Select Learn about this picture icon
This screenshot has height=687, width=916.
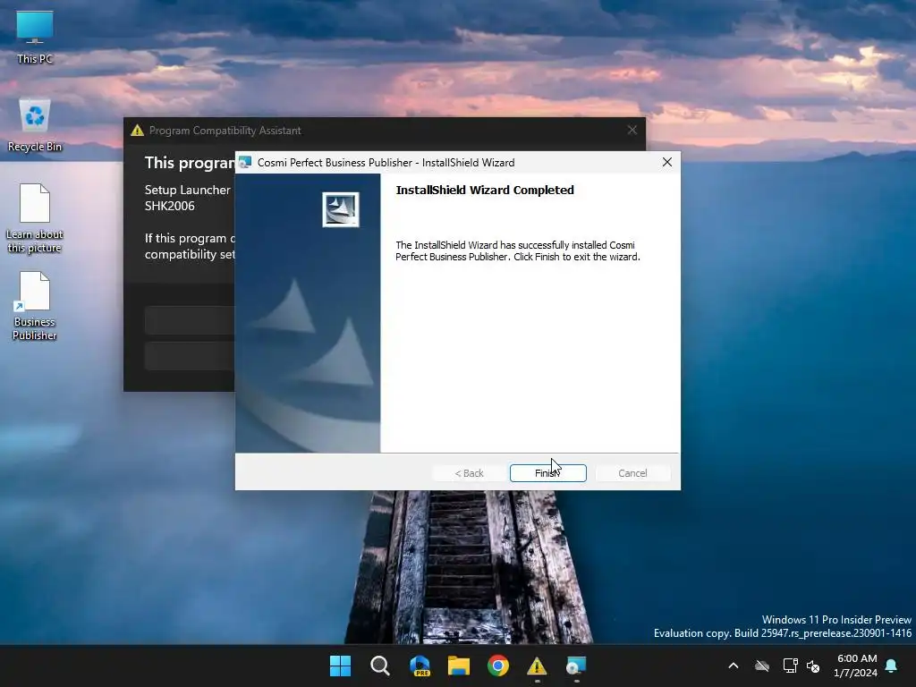(x=35, y=218)
